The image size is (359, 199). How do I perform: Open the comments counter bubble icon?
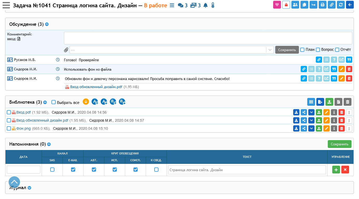point(181,5)
